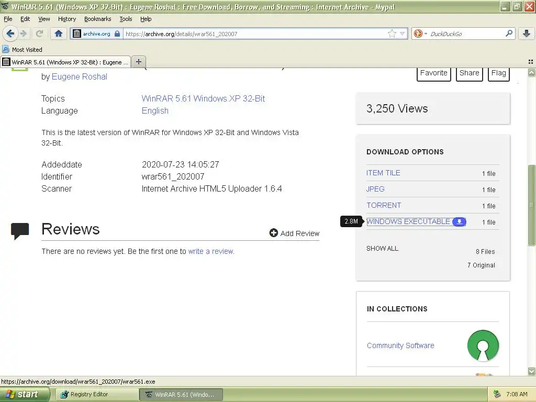Screen dimensions: 536x402
Task: Open the home page via house icon
Action: click(x=59, y=33)
